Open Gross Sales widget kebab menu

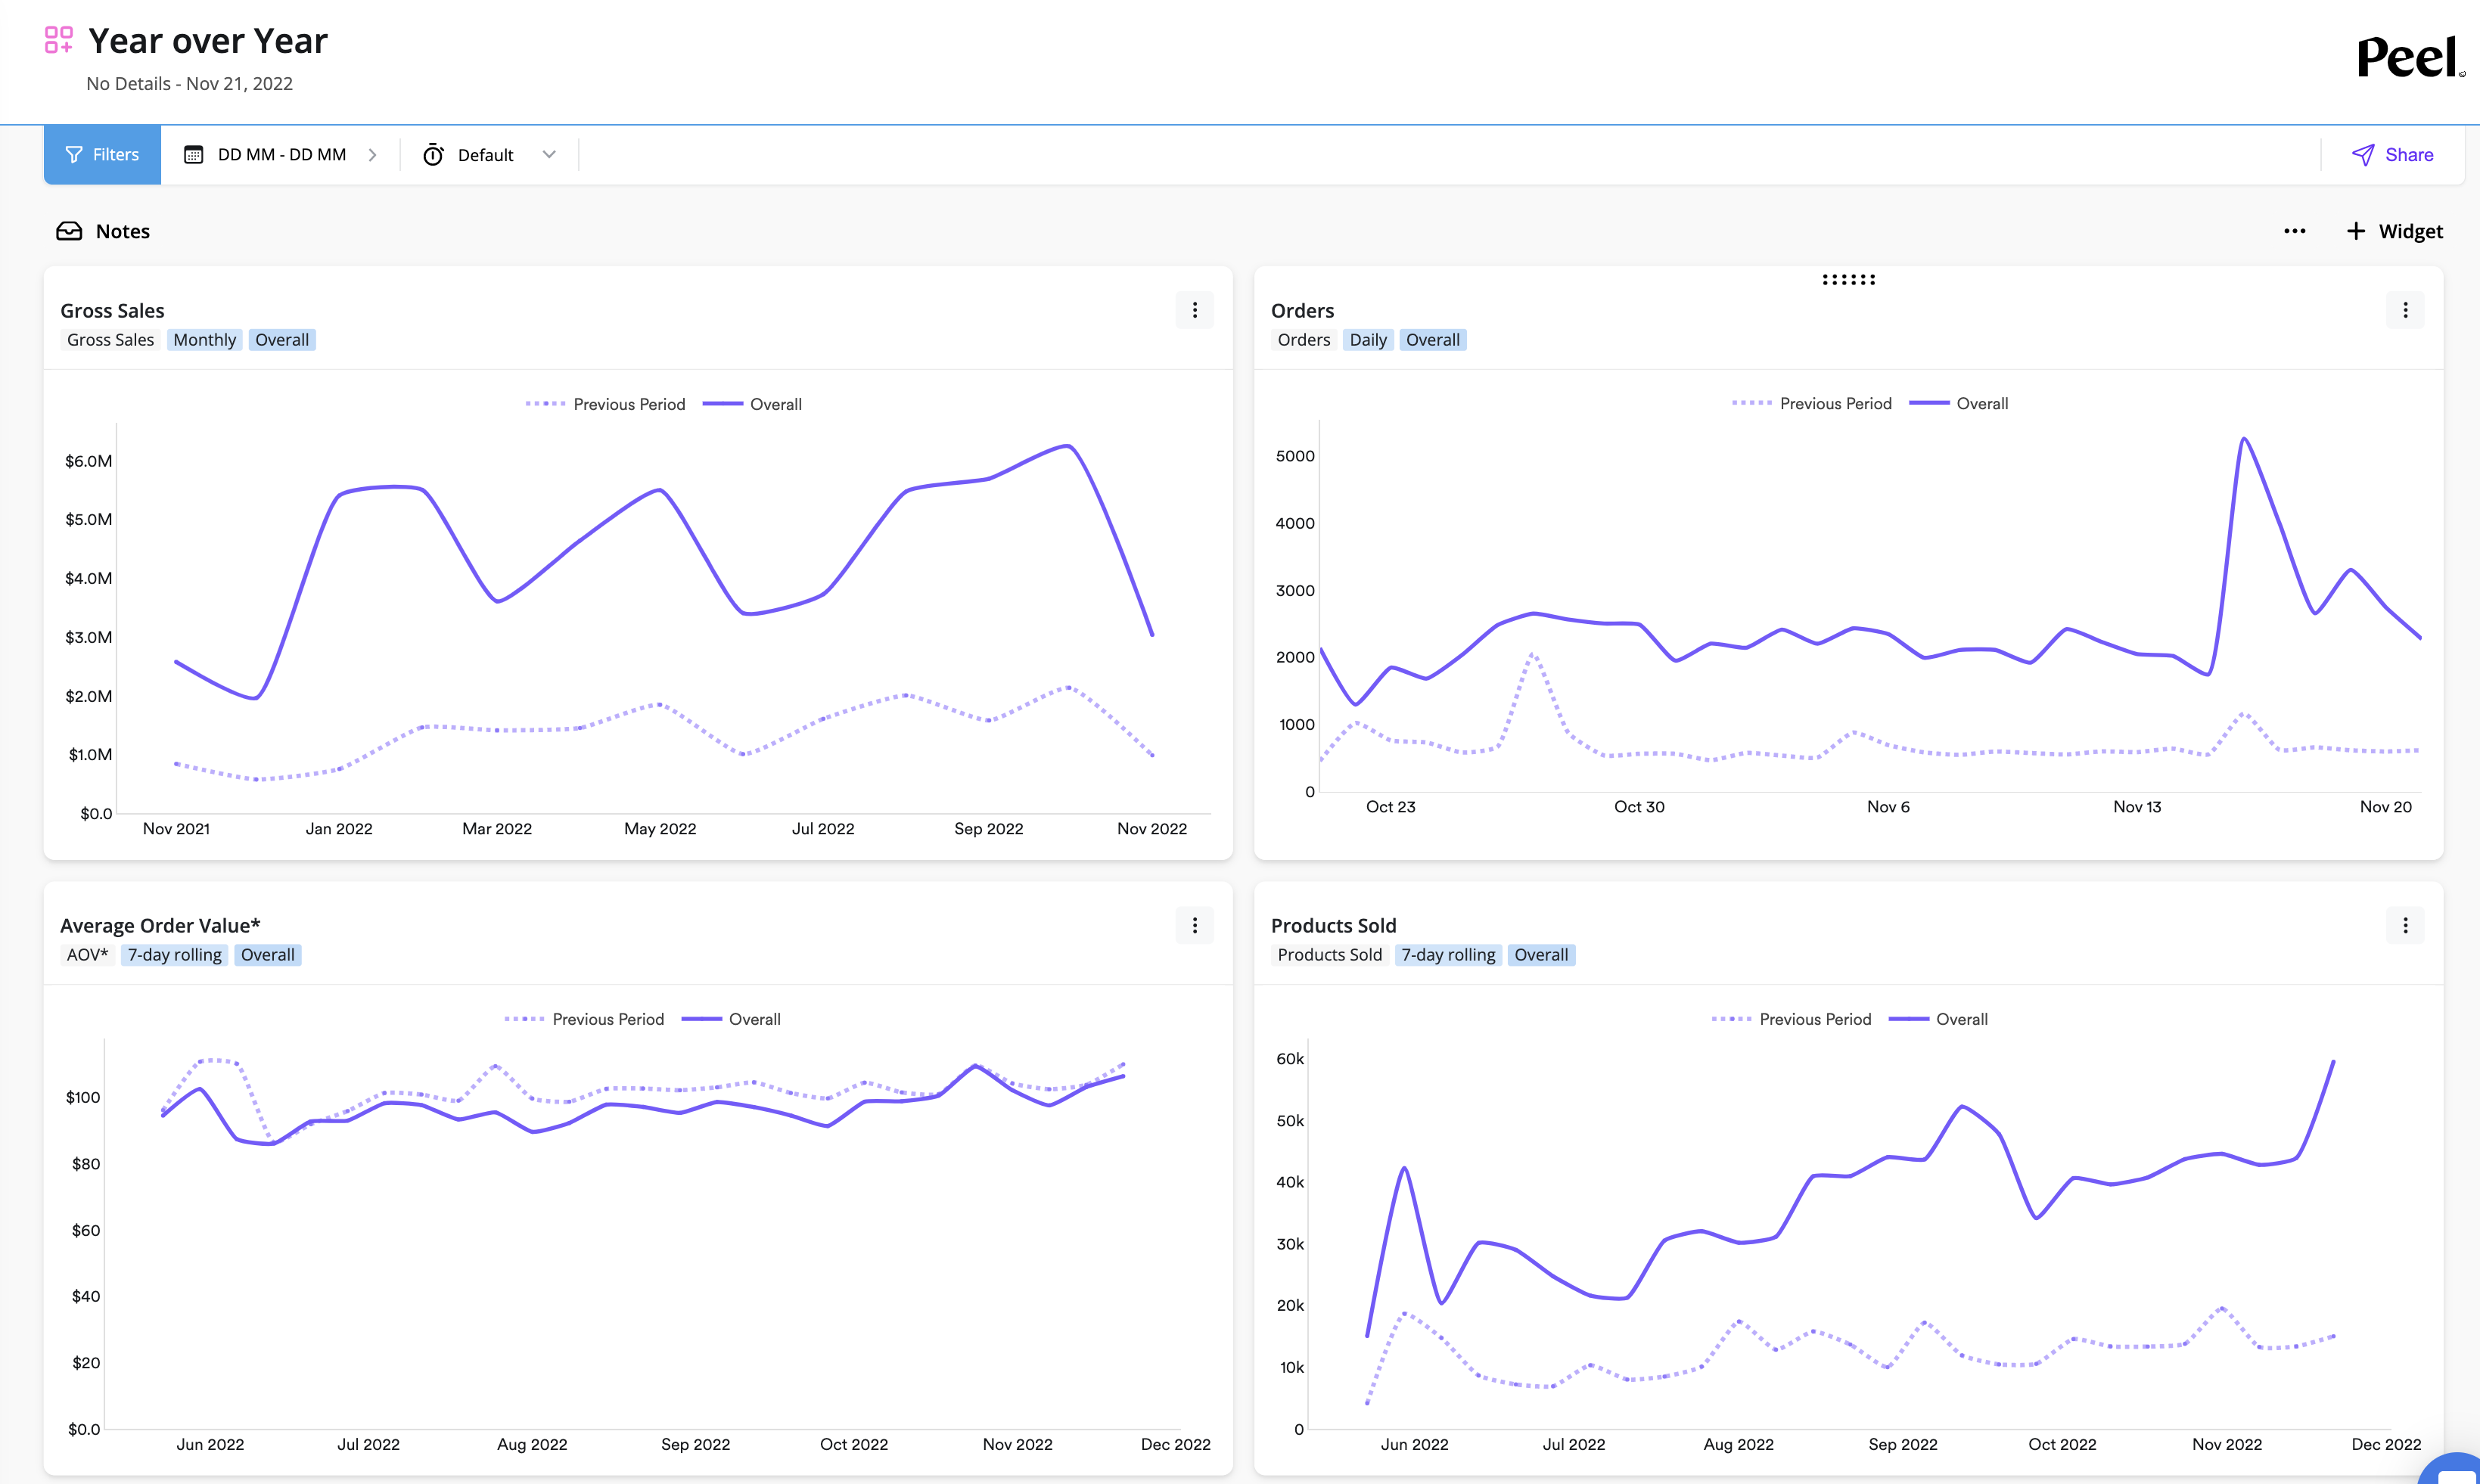(x=1194, y=310)
